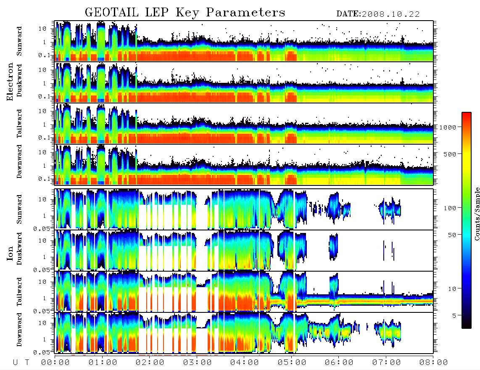Click the 07:00 time tick label
Viewport: 480px width, 370px height.
point(387,362)
